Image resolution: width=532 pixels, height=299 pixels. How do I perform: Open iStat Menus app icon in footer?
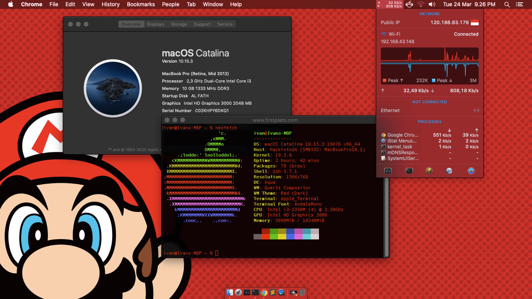471,171
